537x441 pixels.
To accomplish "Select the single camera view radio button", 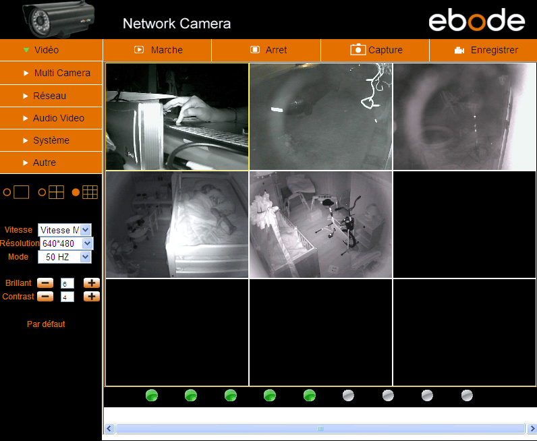I will pos(7,192).
